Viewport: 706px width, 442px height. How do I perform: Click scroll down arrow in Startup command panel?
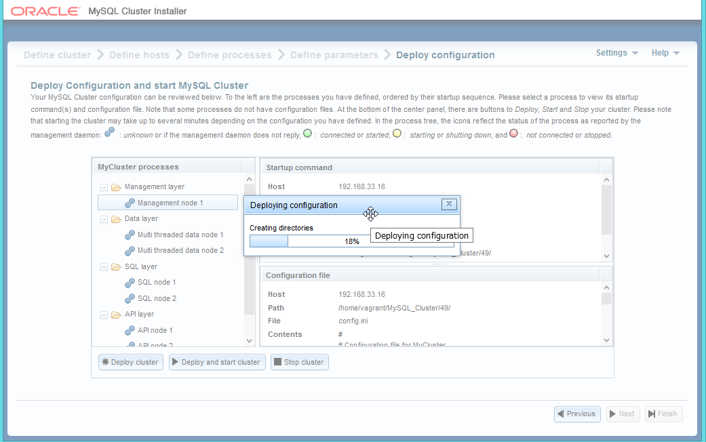coord(606,256)
